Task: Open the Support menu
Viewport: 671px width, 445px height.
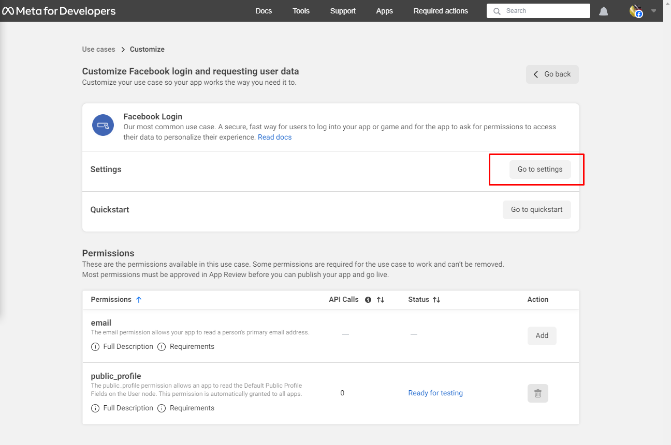Action: click(x=343, y=11)
